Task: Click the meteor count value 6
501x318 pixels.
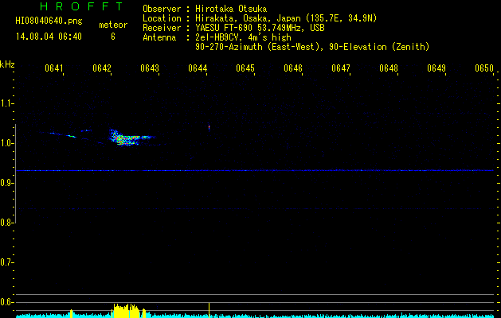Action: pyautogui.click(x=113, y=37)
